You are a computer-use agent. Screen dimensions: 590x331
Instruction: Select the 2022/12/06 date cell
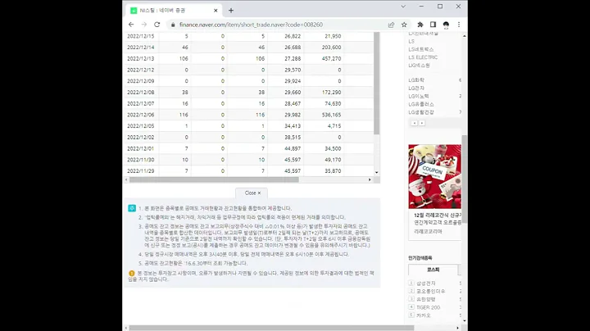141,115
